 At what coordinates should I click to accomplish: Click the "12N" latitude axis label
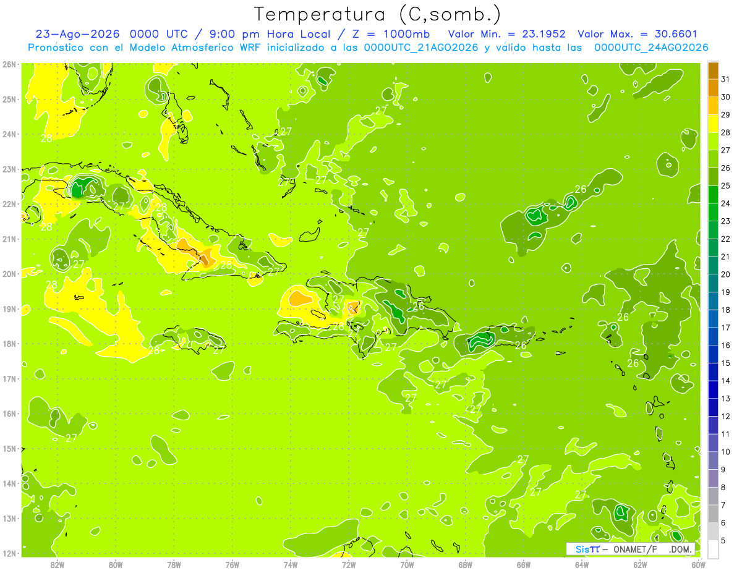[x=9, y=553]
